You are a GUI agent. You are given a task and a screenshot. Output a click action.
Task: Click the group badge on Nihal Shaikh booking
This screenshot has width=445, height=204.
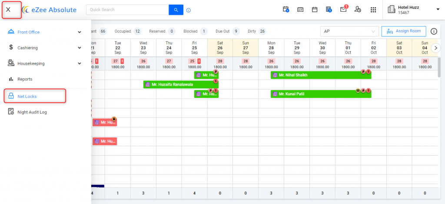click(x=363, y=72)
